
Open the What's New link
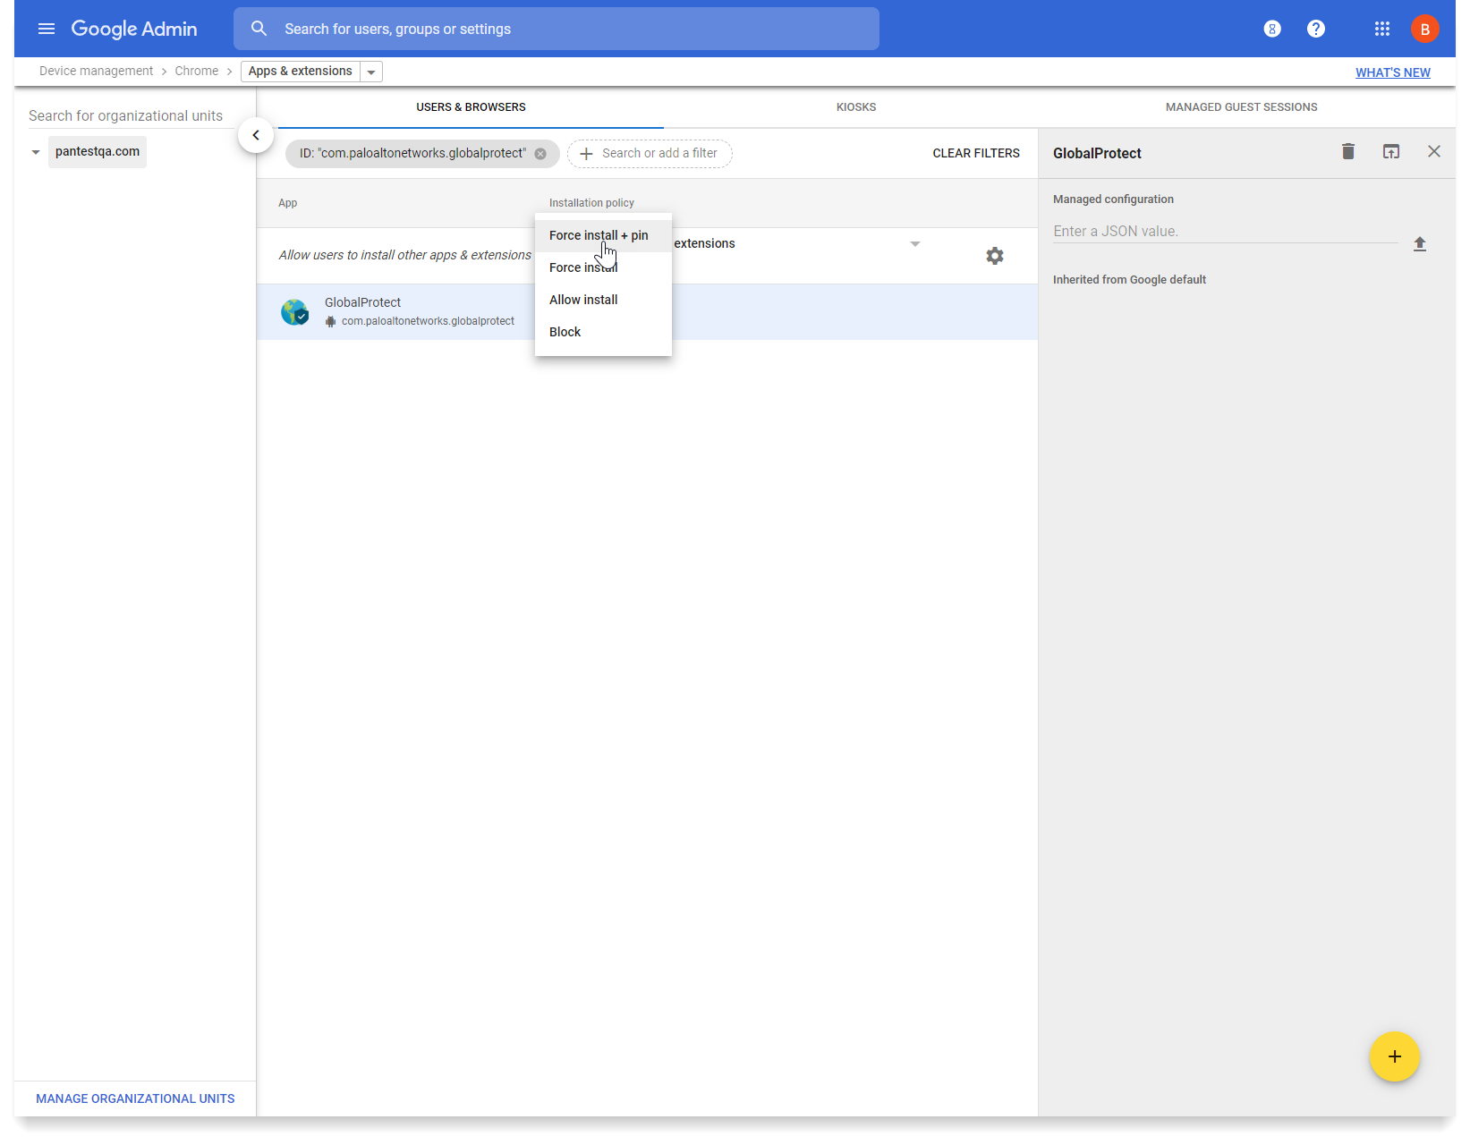(x=1392, y=72)
